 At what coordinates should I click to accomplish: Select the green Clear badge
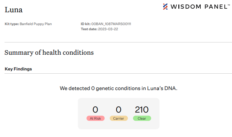[x=142, y=118]
